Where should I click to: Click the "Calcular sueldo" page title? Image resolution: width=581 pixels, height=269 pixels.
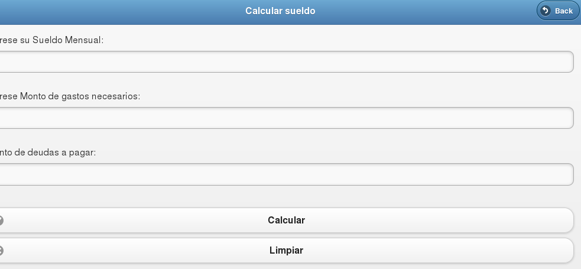[280, 11]
